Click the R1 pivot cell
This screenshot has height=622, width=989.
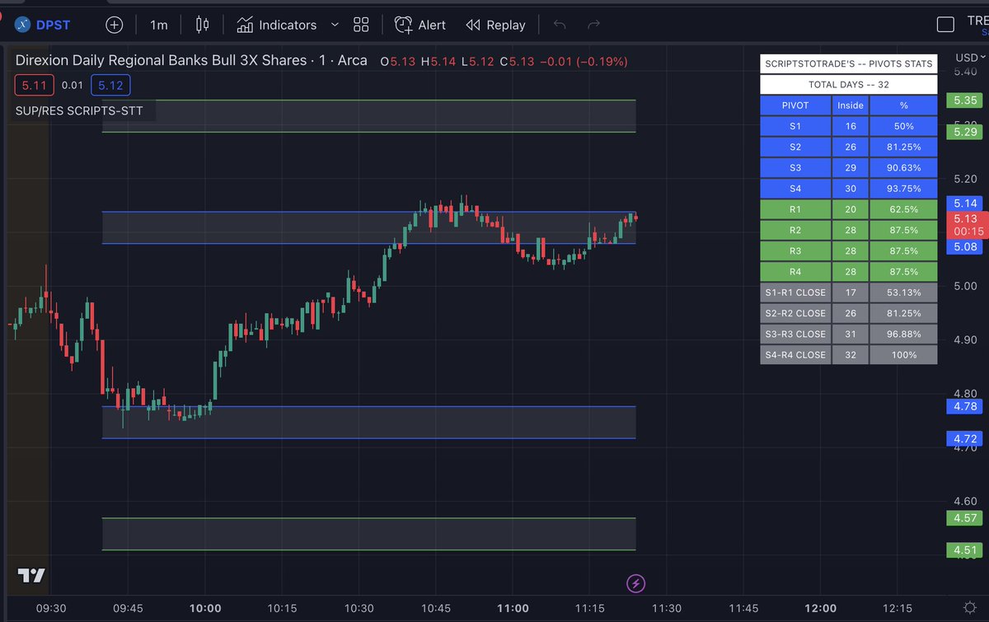coord(795,209)
